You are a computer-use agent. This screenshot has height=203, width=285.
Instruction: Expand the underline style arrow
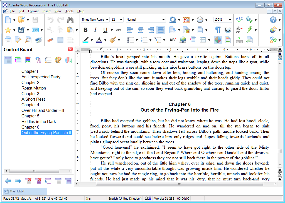point(112,30)
